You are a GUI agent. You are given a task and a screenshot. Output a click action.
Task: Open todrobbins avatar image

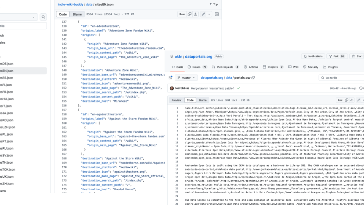172,88
